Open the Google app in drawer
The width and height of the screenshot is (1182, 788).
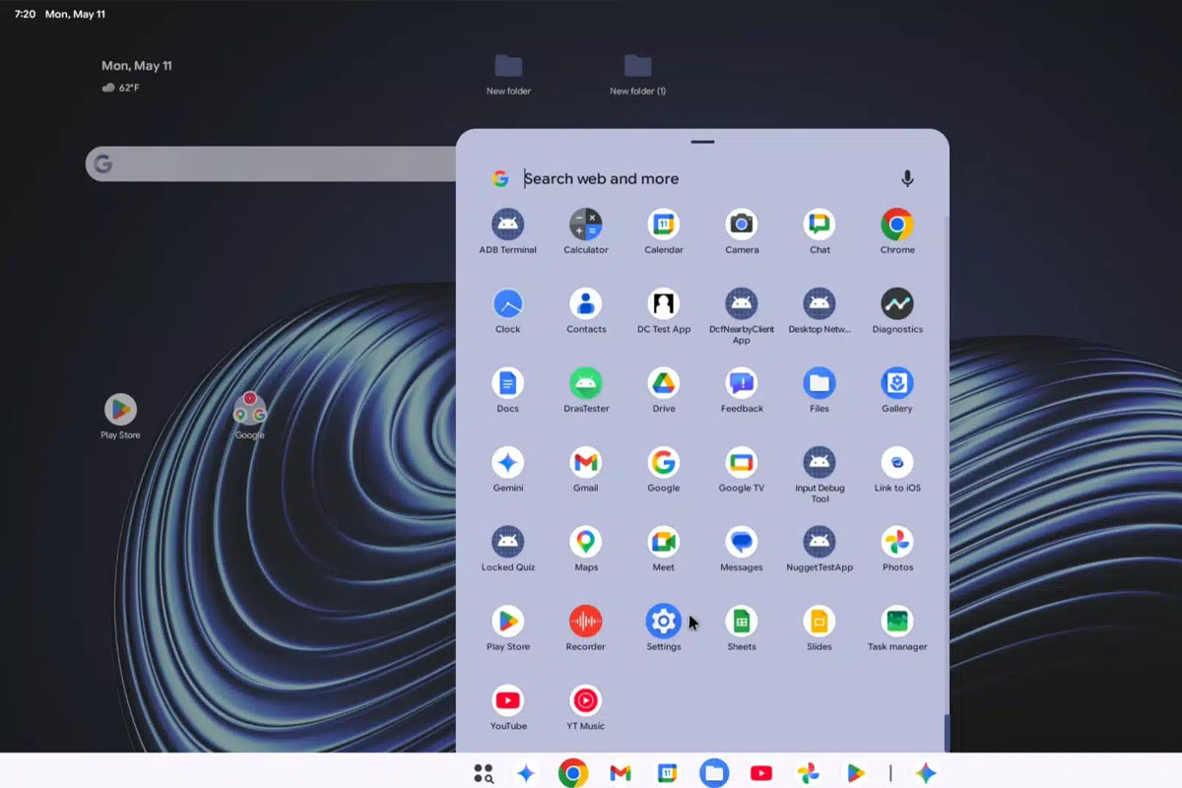point(663,462)
